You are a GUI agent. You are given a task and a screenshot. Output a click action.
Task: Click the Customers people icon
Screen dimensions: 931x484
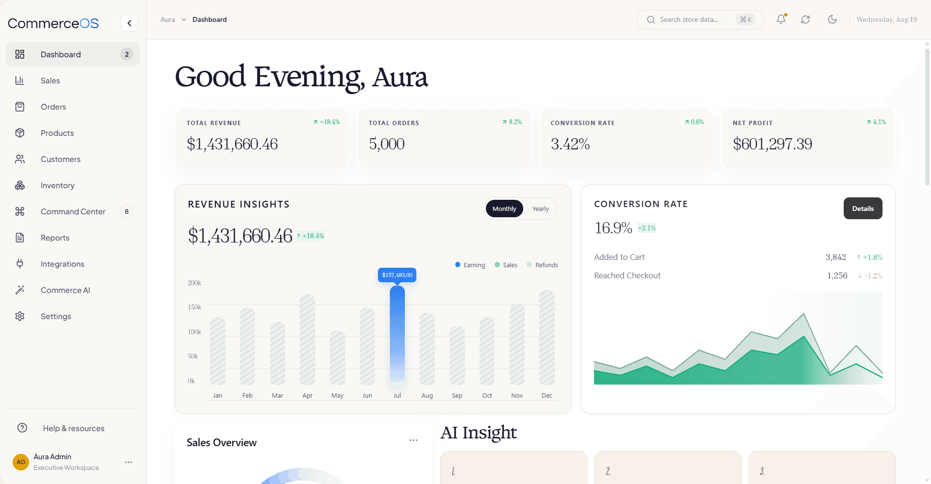pos(20,159)
